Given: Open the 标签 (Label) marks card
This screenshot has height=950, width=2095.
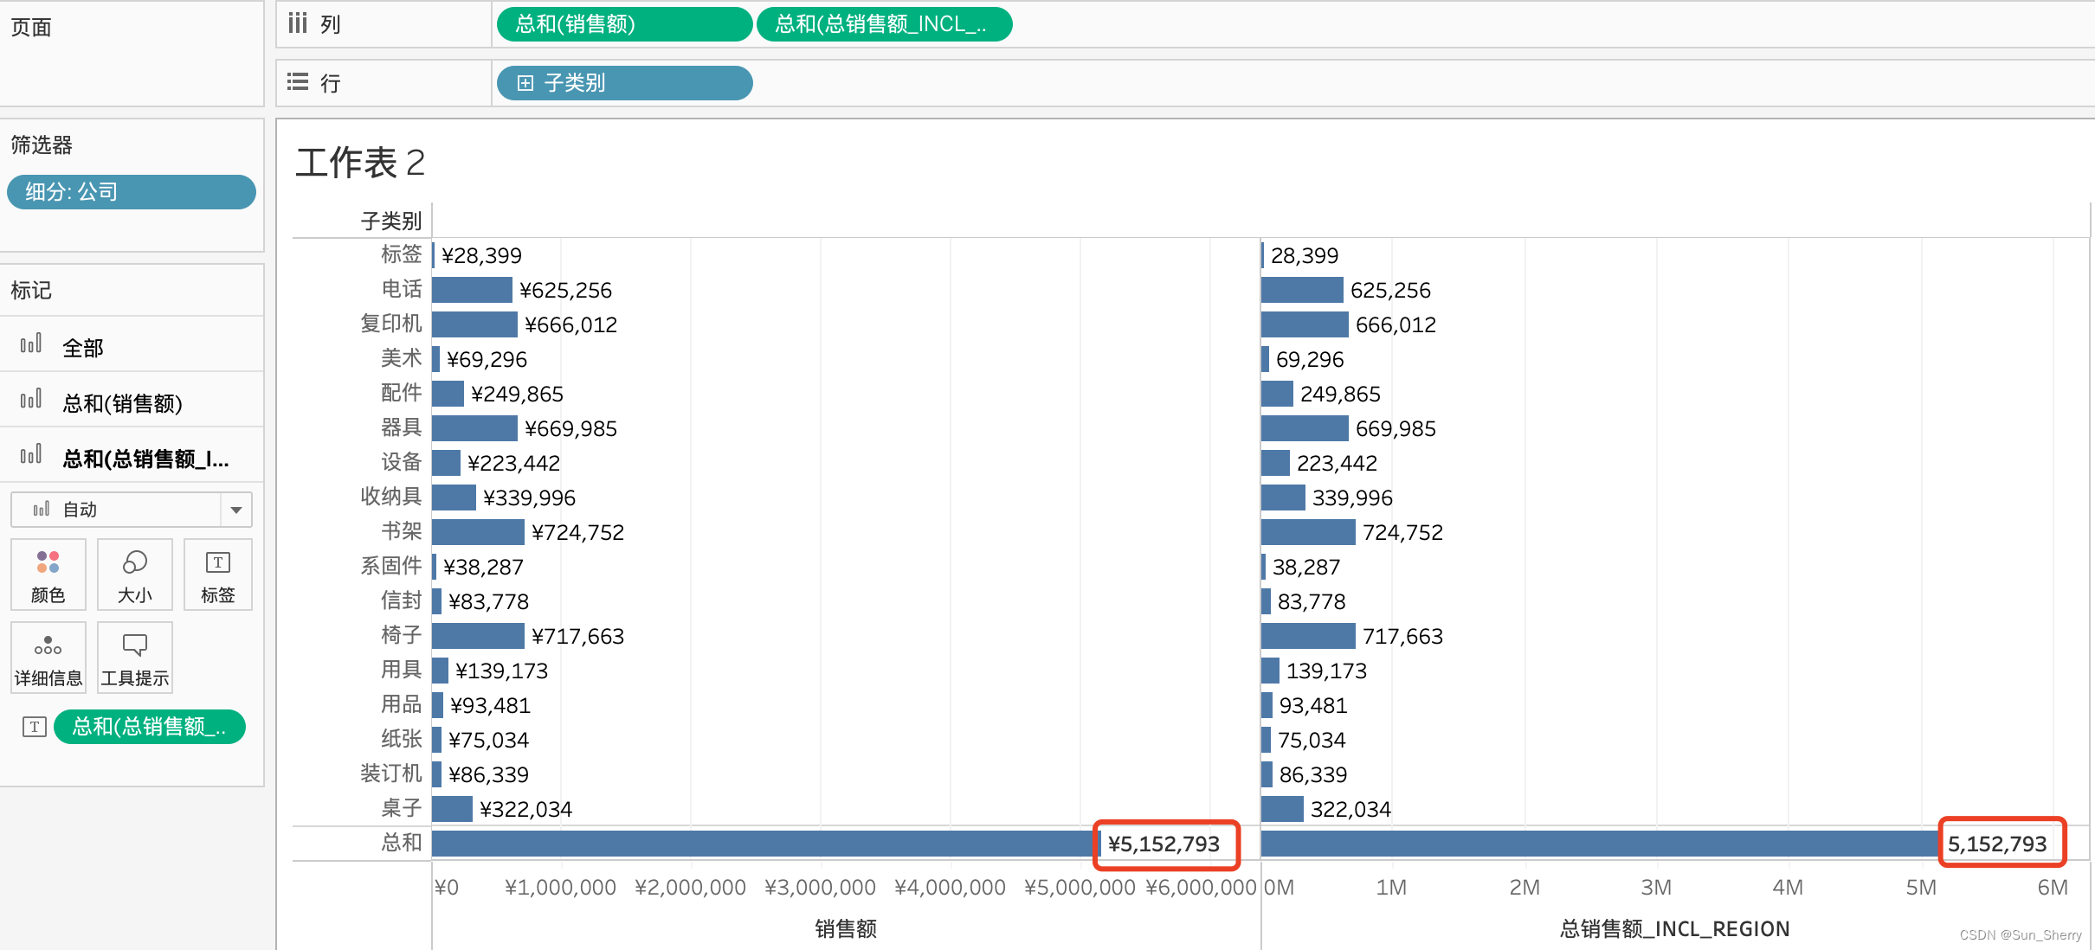Looking at the screenshot, I should [x=217, y=574].
